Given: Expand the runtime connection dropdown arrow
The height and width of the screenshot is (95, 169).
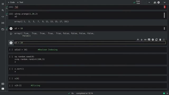Looking at the screenshot, I should point(149,2).
